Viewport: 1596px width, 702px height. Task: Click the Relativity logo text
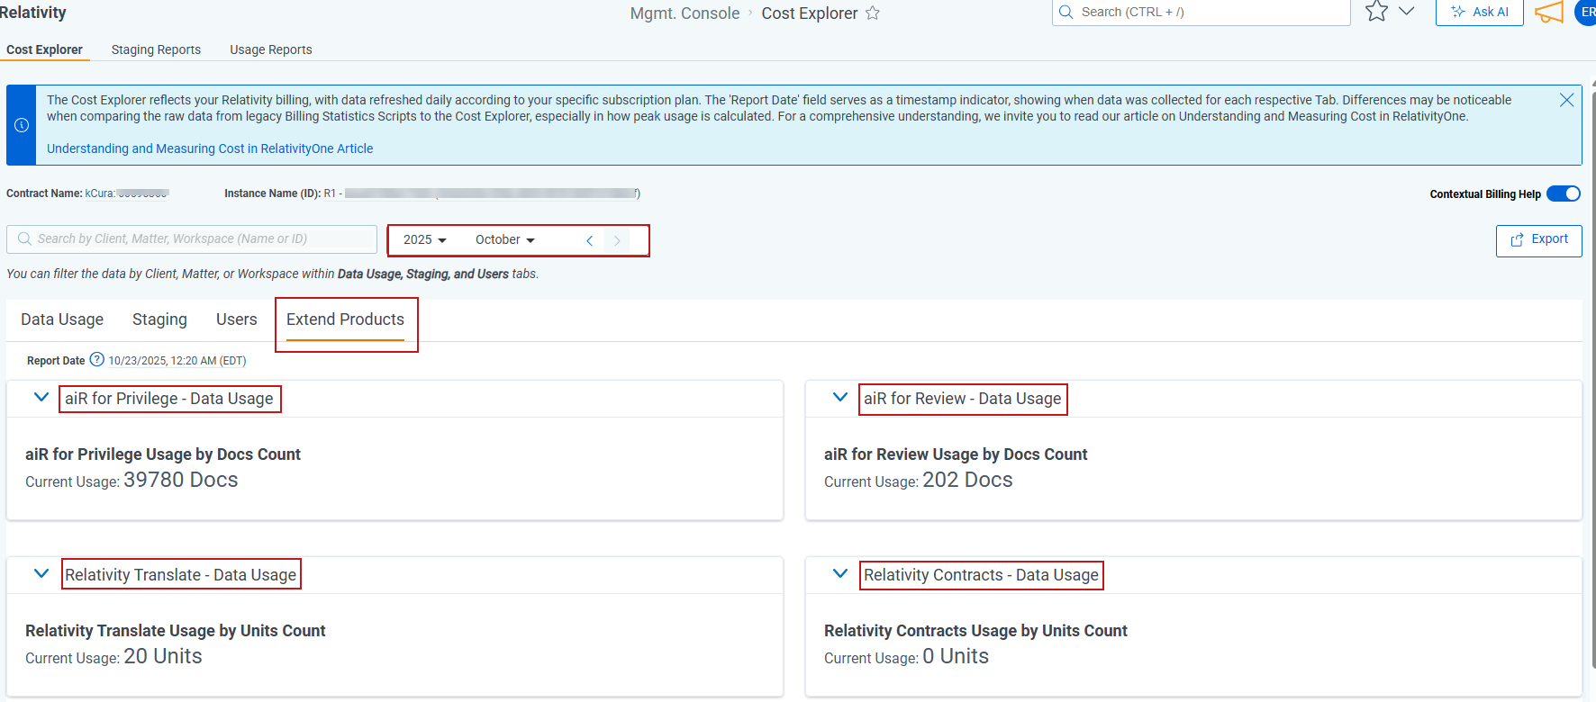[32, 13]
